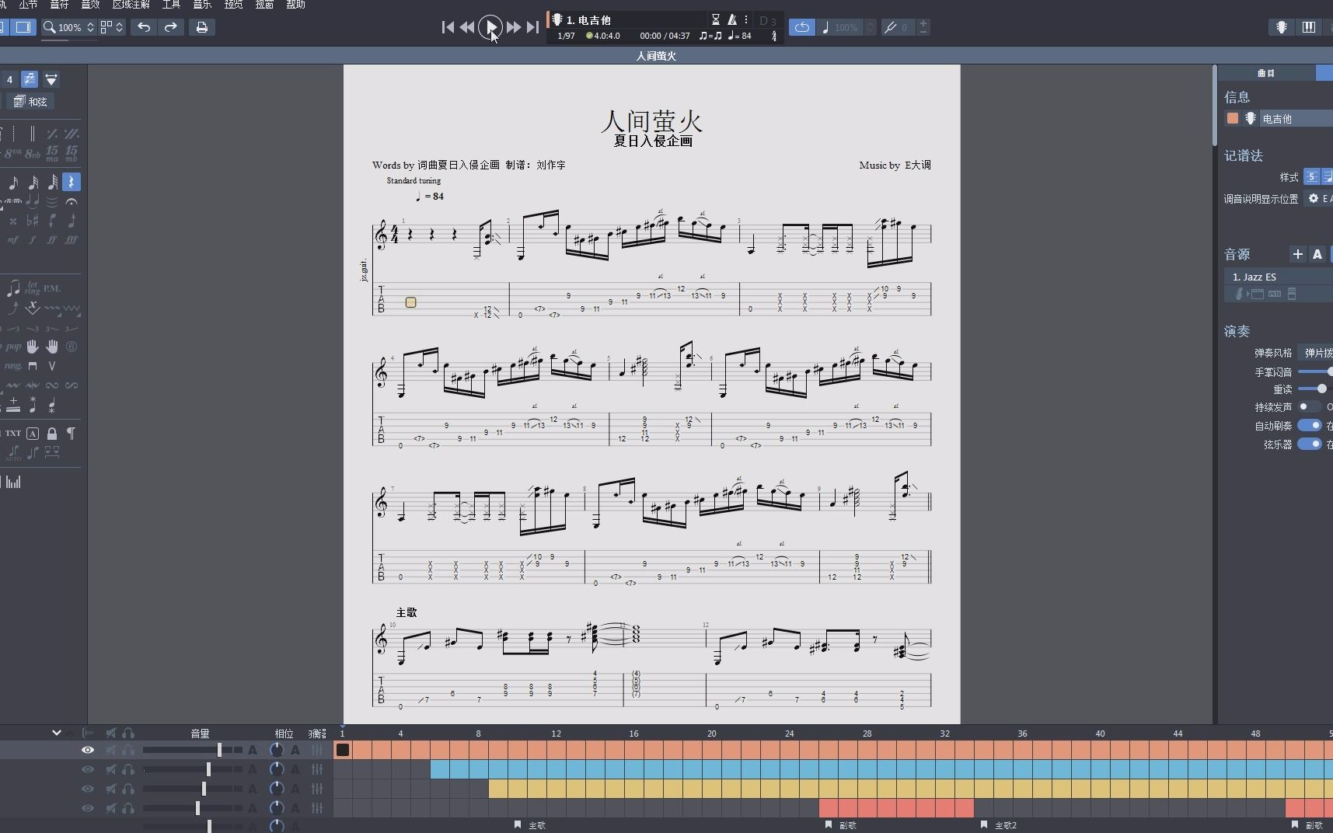Screen dimensions: 1333x833
Task: Open the page layout grid dropdown
Action: coord(112,27)
